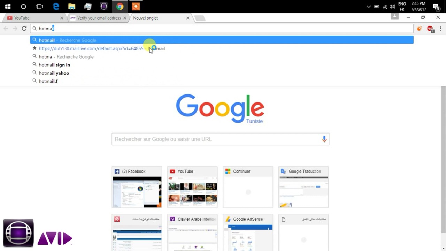Screen dimensions: 446x251
Task: Open the purple Avid app in the taskbar
Action: pos(104,6)
